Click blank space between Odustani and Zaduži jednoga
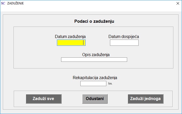Image resolution: width=182 pixels, height=114 pixels. click(118, 99)
